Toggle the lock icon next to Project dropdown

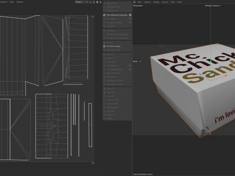coord(94,2)
